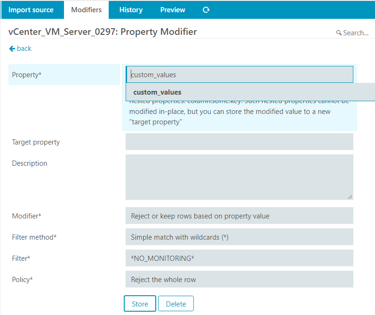Image resolution: width=375 pixels, height=315 pixels.
Task: Open the Modifier dropdown
Action: pos(239,216)
